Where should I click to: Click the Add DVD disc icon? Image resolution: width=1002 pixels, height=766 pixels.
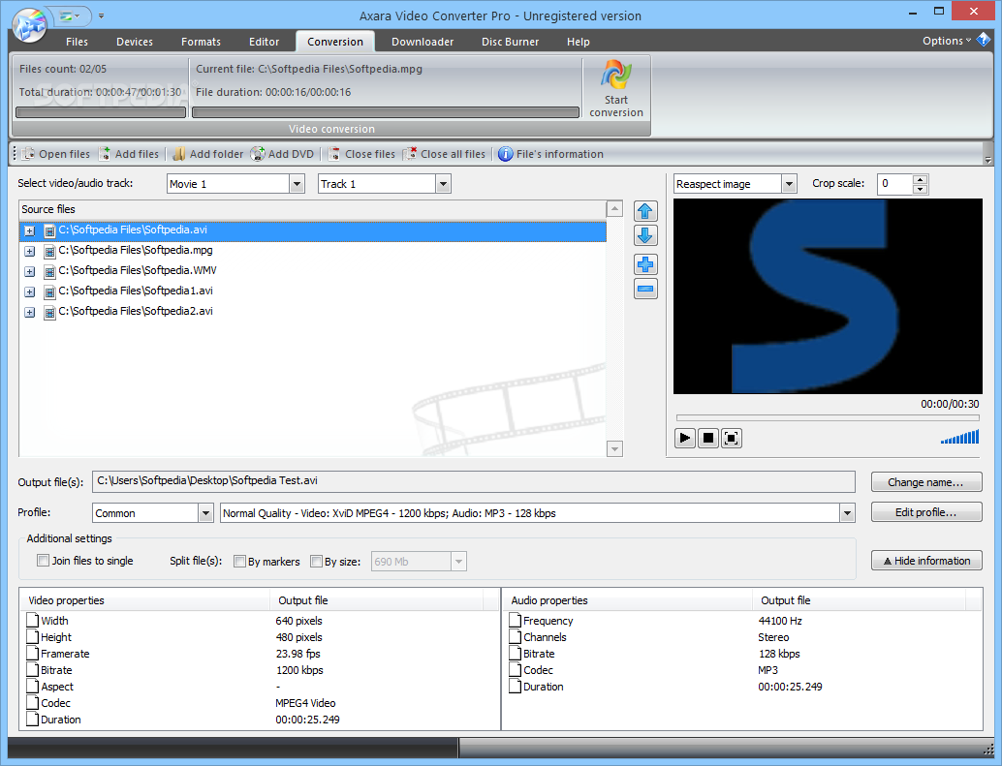[x=258, y=154]
